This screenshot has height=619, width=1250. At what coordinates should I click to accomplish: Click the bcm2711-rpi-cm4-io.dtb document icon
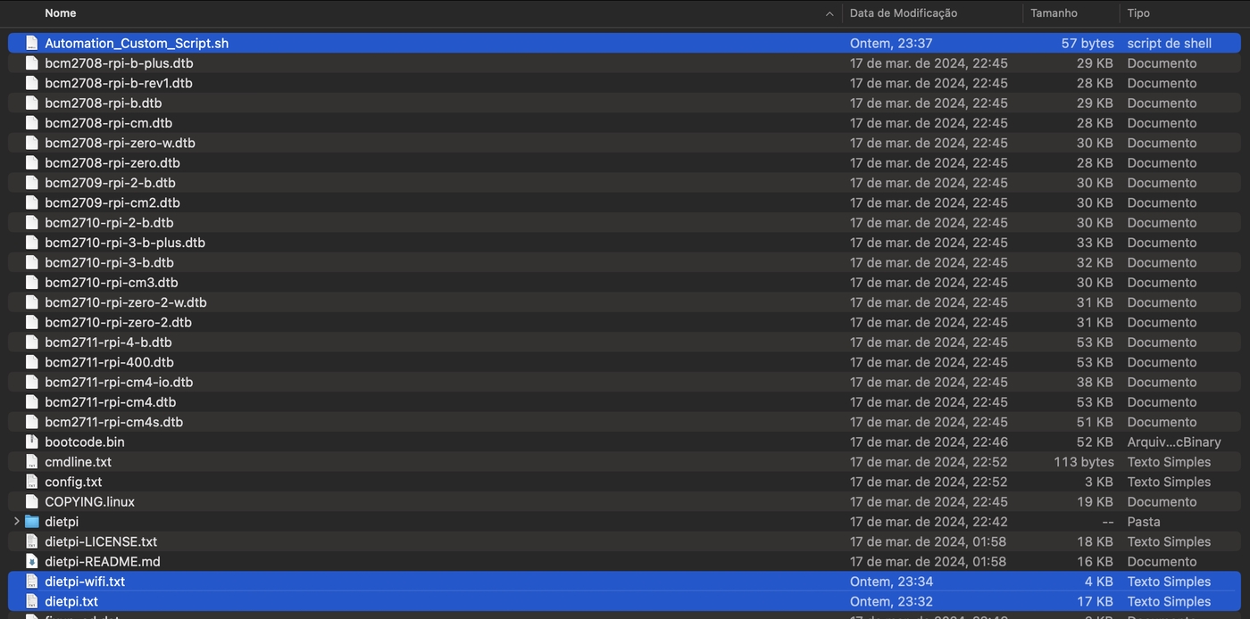coord(32,382)
